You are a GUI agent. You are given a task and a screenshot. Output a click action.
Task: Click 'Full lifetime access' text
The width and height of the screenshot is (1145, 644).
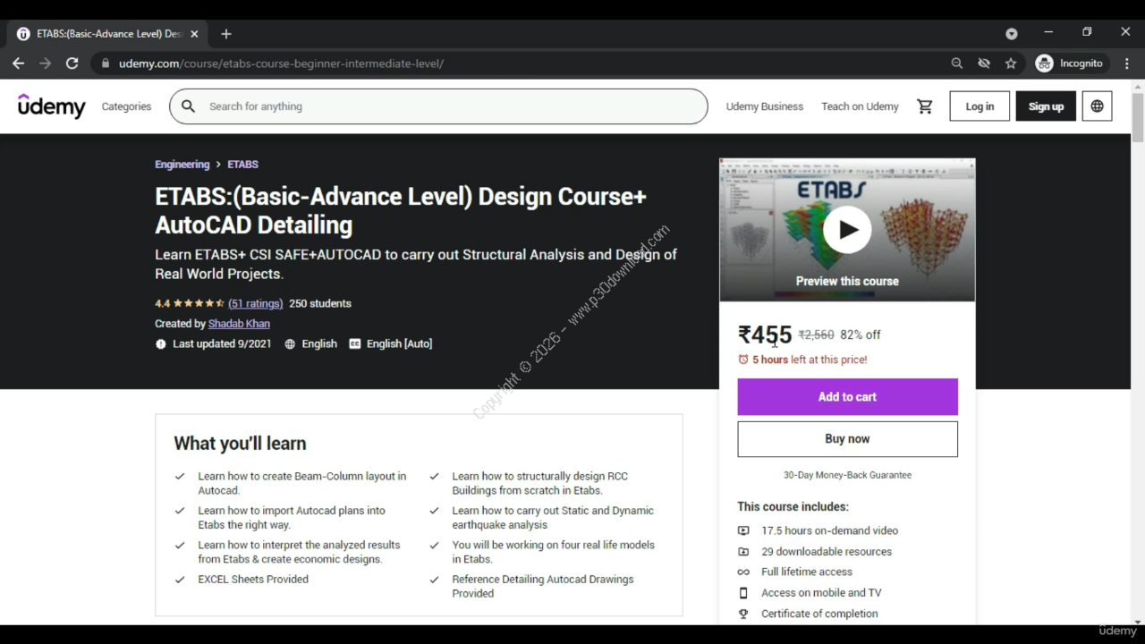coord(807,572)
